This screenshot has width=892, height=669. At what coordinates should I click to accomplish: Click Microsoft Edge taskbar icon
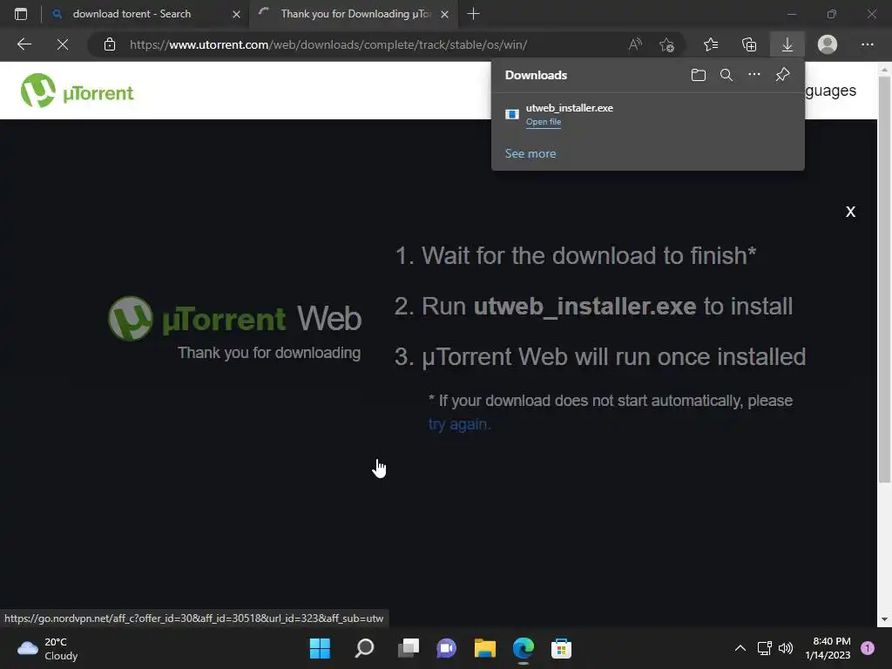click(x=523, y=648)
